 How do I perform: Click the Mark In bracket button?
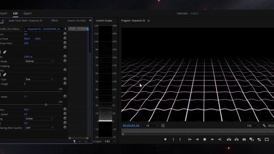[x=173, y=139]
